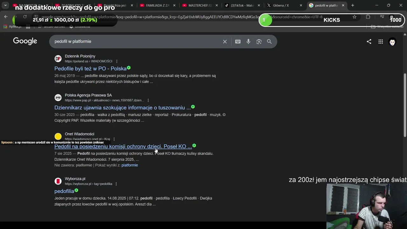Open the Onet Wiadomości yellow site icon
Screen dimensions: 407x229
[x=58, y=136]
